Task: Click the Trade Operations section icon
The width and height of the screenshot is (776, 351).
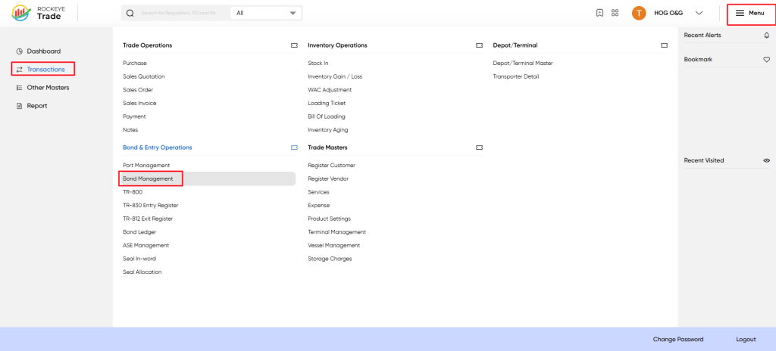Action: pos(294,45)
